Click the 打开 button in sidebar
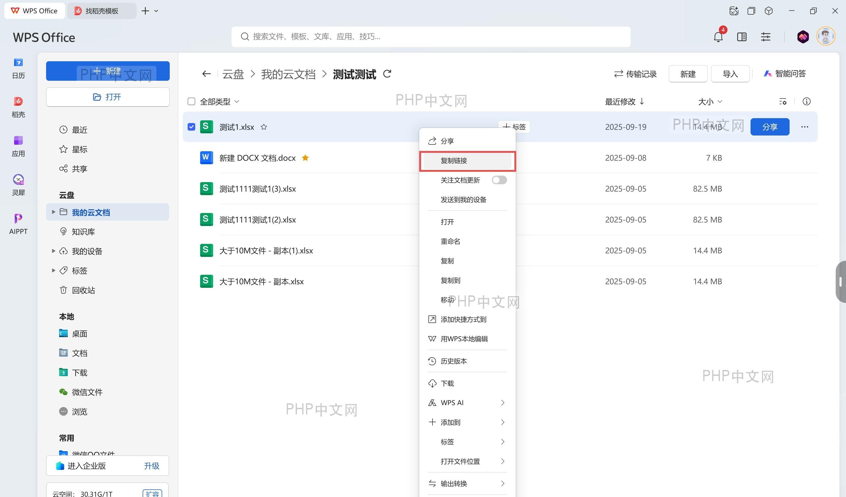 click(108, 97)
